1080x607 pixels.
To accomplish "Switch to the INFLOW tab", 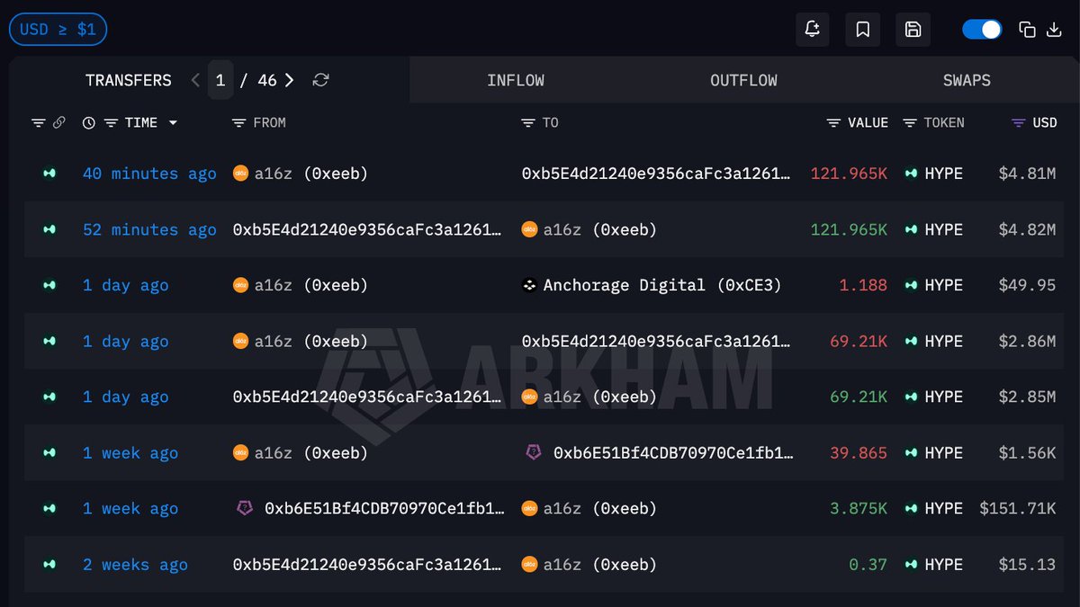I will pyautogui.click(x=516, y=80).
